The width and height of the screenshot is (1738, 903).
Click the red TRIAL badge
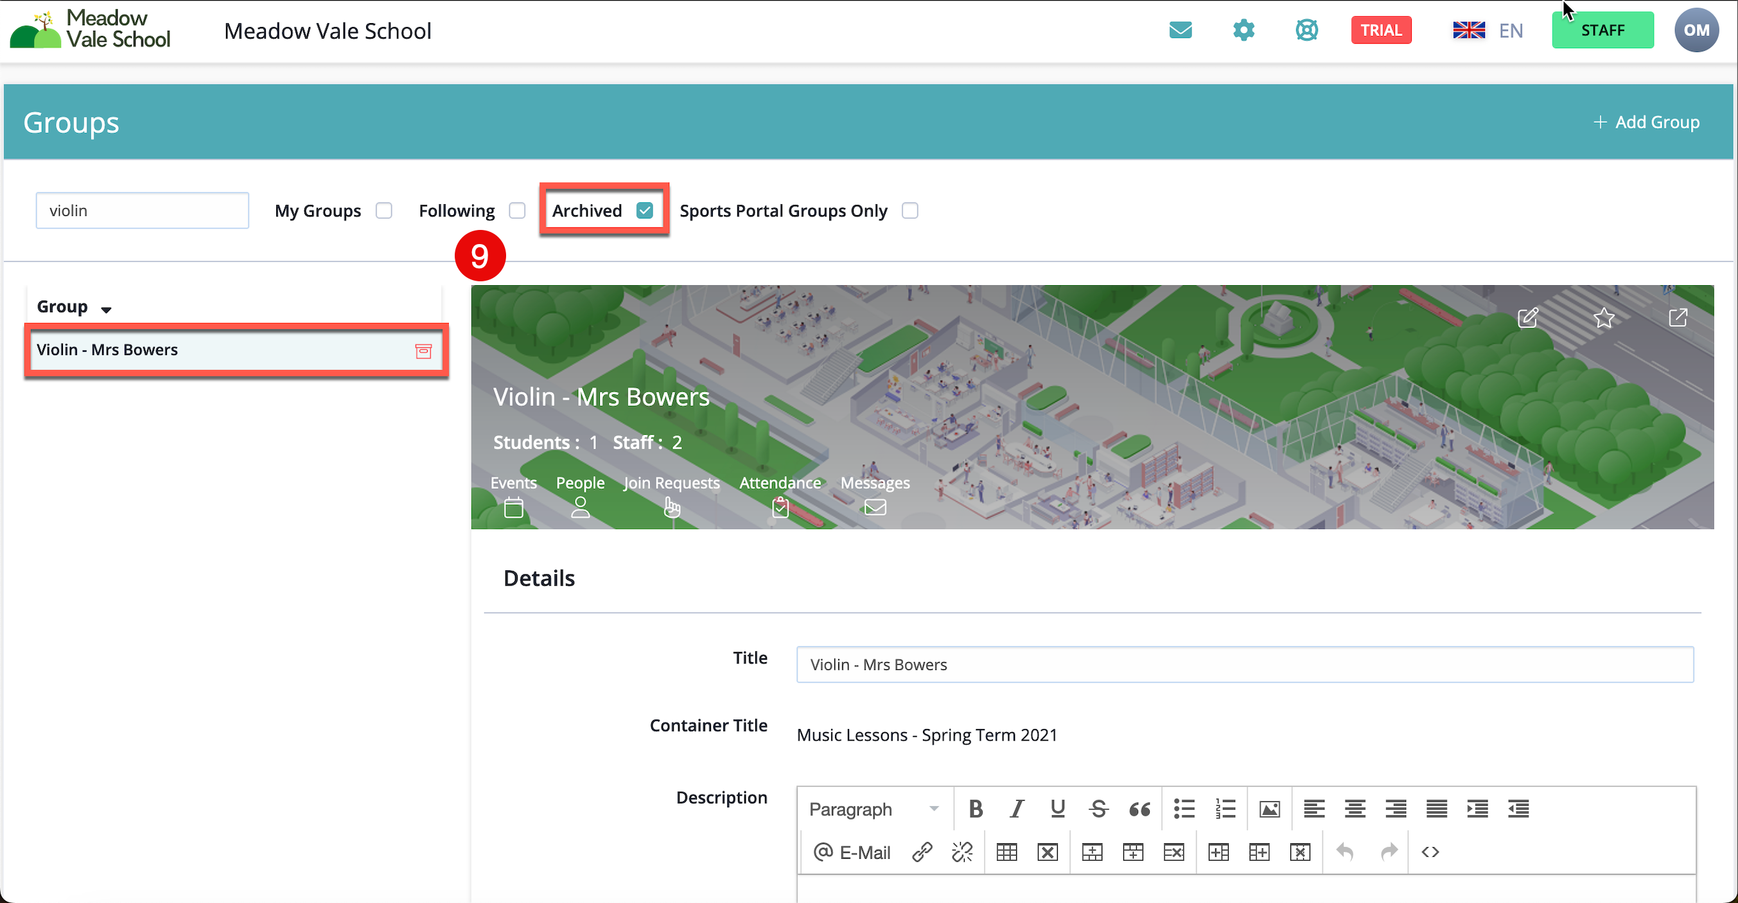point(1381,30)
